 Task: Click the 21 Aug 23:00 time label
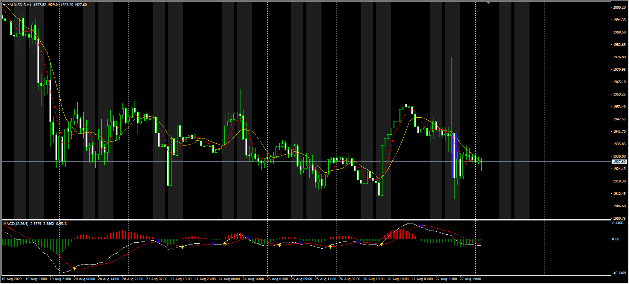205,279
